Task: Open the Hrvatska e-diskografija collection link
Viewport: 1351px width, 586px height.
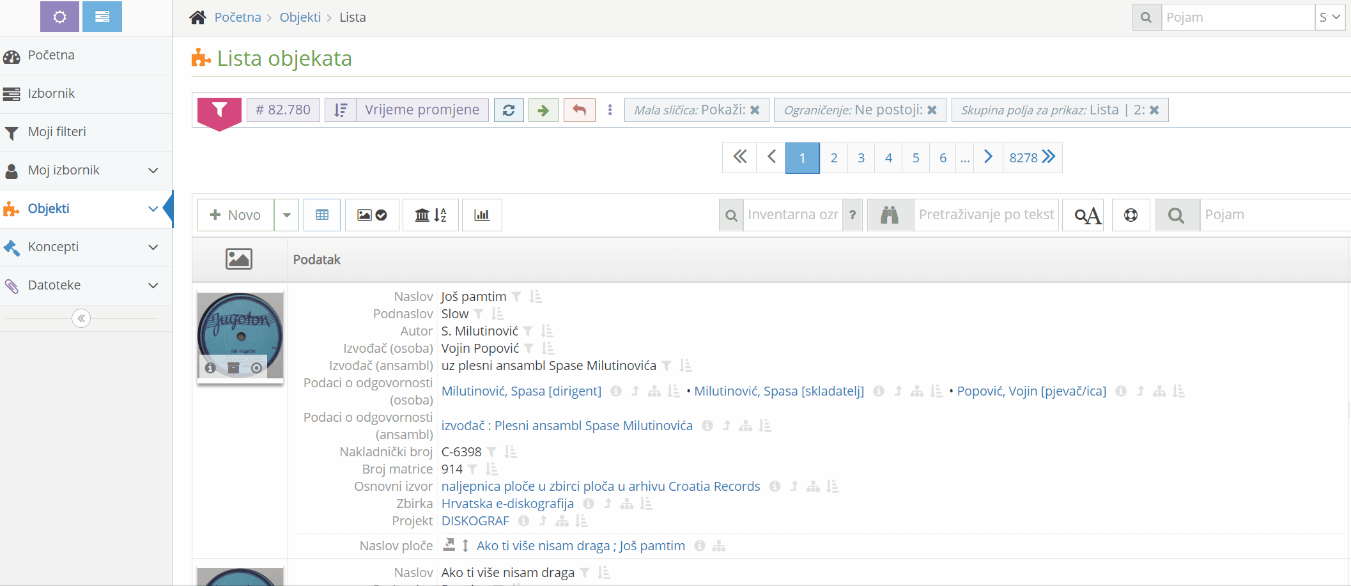Action: click(507, 504)
